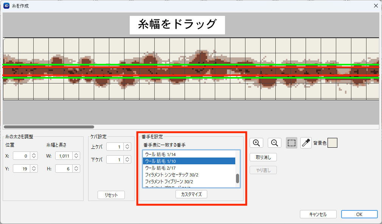Click the H height input field
382x224 pixels.
64,168
